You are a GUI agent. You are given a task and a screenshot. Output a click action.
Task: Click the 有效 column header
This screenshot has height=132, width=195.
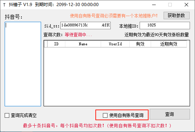pos(140,44)
